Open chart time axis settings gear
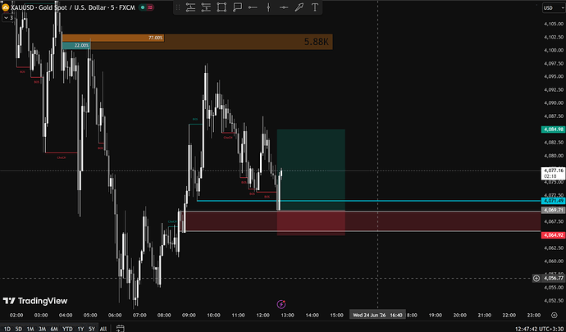 point(554,315)
